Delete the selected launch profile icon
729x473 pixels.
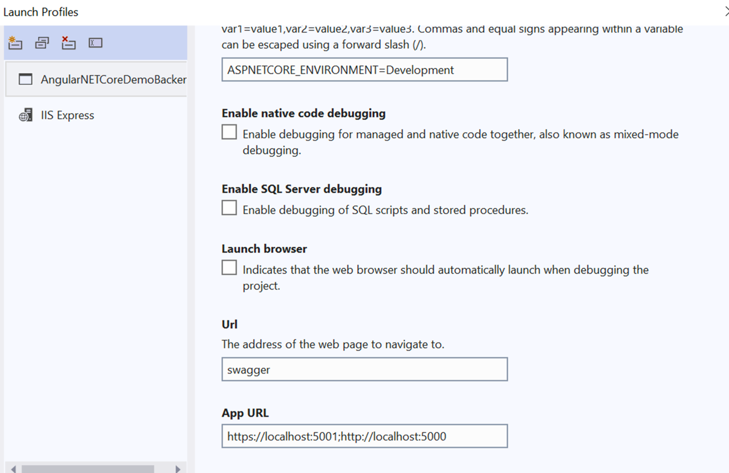68,43
